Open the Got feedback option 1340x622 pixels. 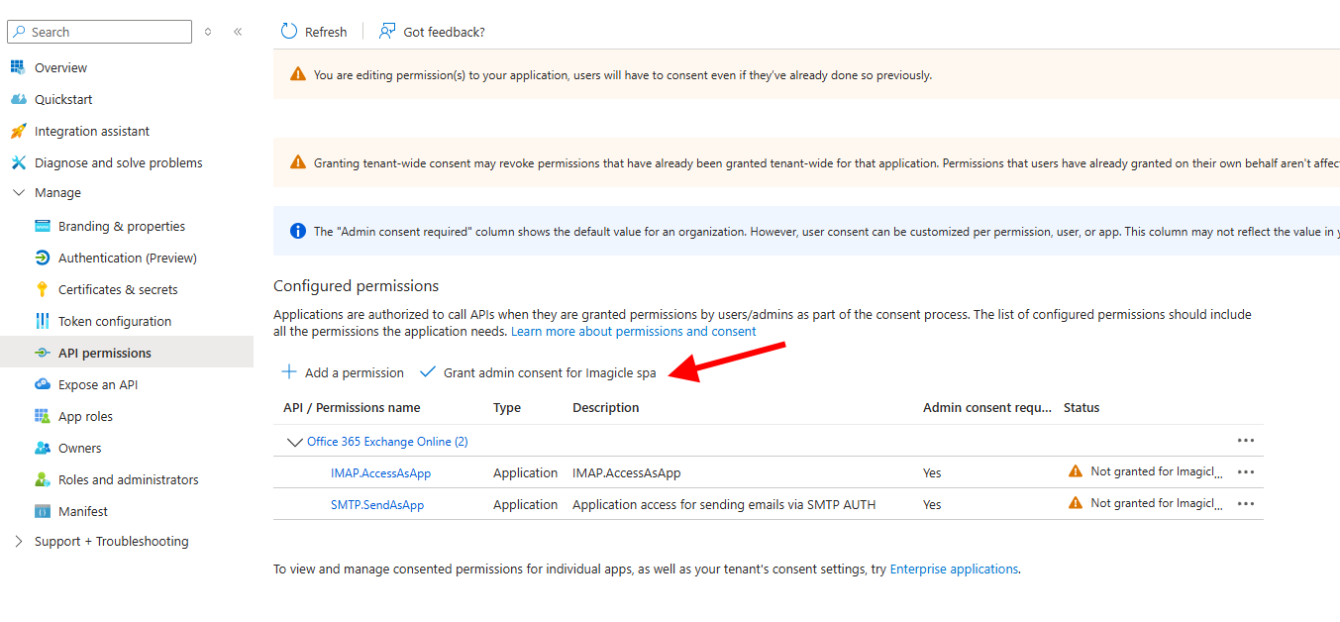(x=433, y=32)
